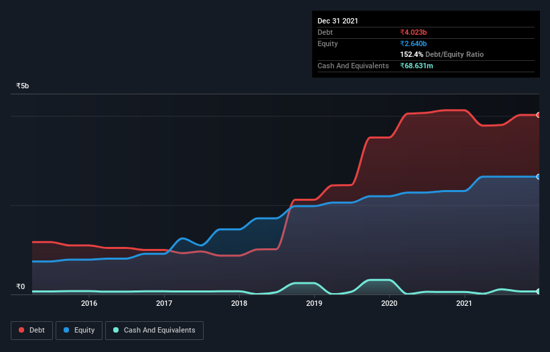Viewport: 550px width, 352px height.
Task: Click the ₹5b y-axis label
Action: 23,86
